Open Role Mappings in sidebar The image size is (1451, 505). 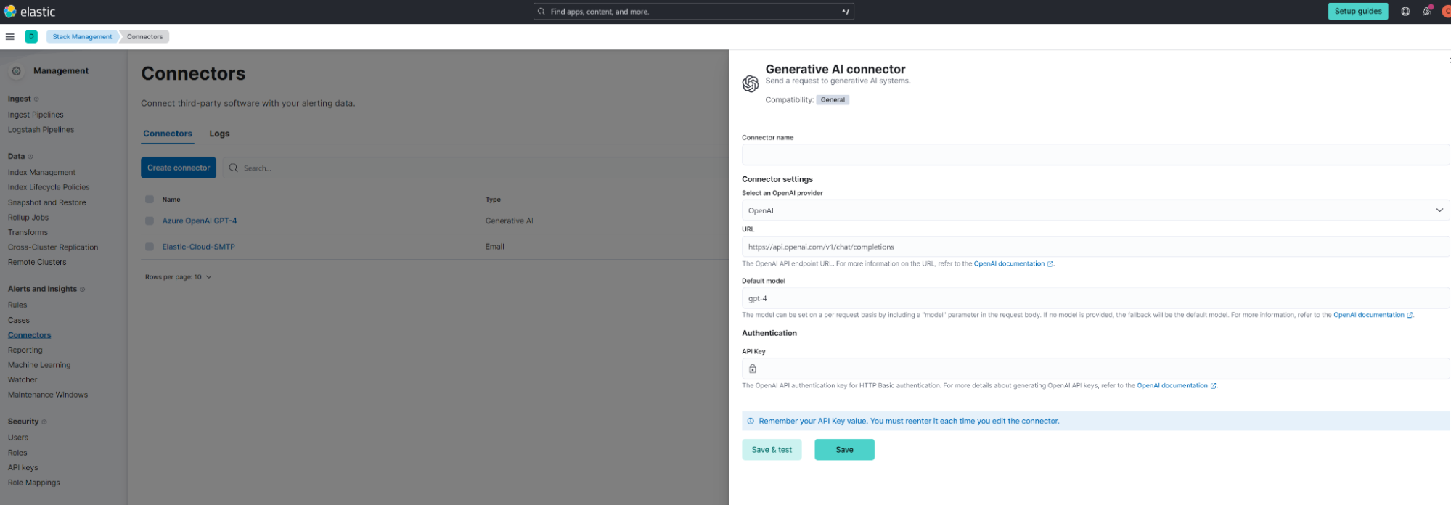[34, 483]
